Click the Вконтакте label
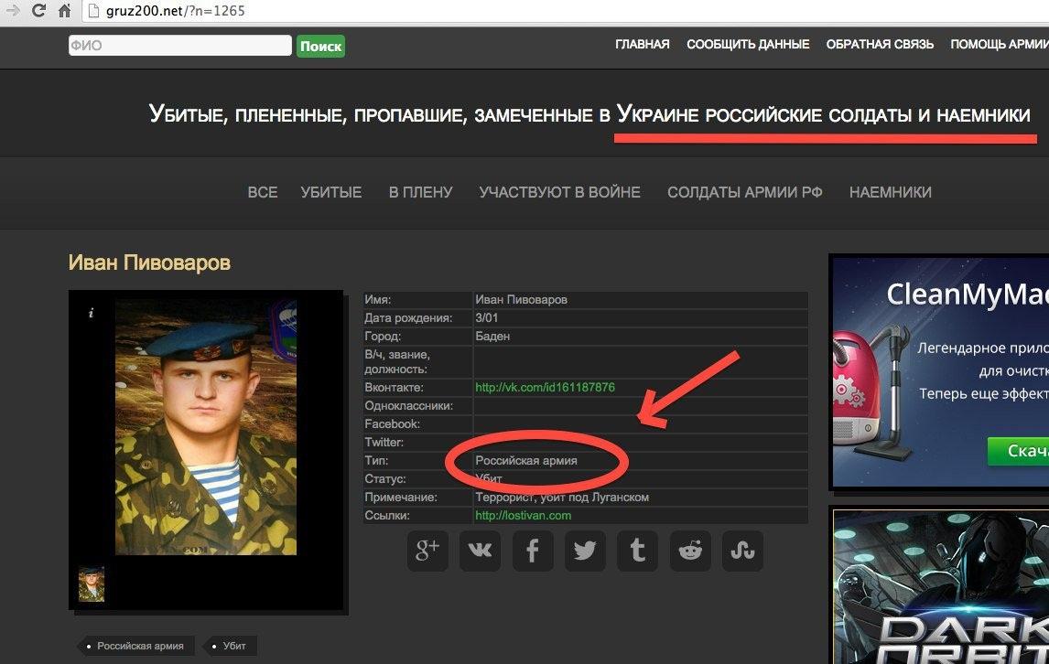1049x664 pixels. pyautogui.click(x=394, y=387)
